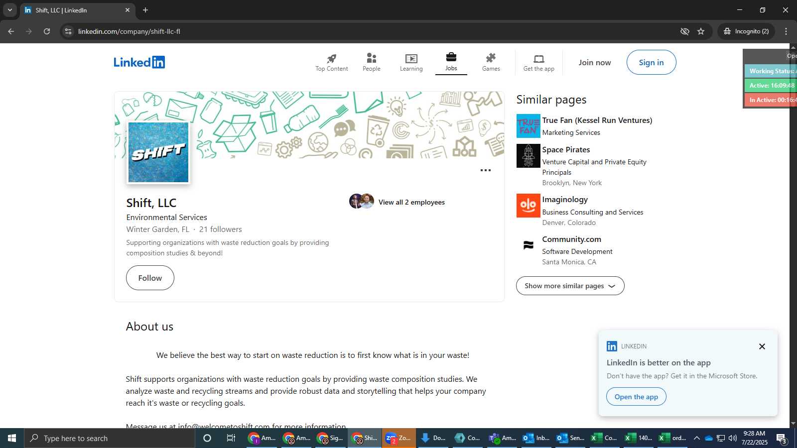This screenshot has height=448, width=797.
Task: Open the Imaginology similar page
Action: pyautogui.click(x=565, y=199)
